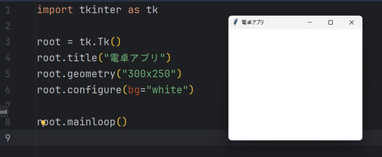Click line number 5 in the gutter

point(7,74)
